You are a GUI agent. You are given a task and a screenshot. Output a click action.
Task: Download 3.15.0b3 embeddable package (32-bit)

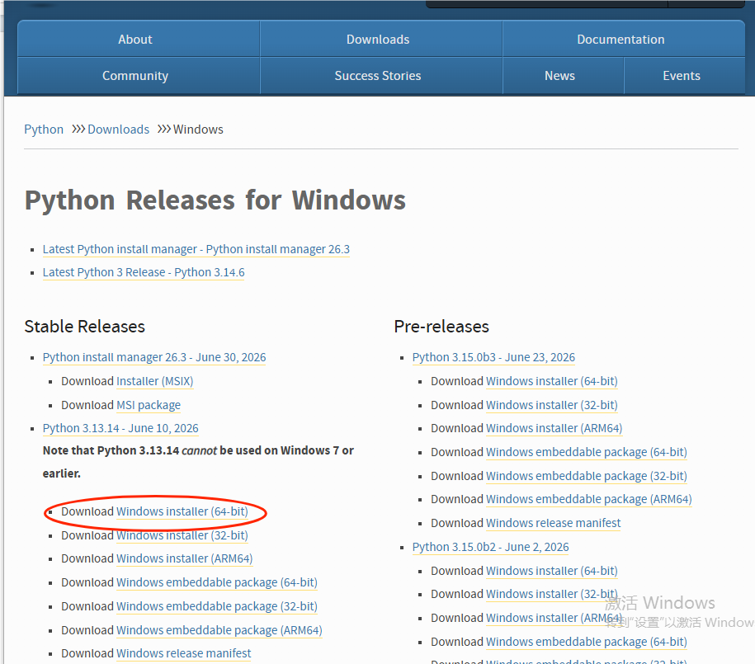[x=587, y=476]
